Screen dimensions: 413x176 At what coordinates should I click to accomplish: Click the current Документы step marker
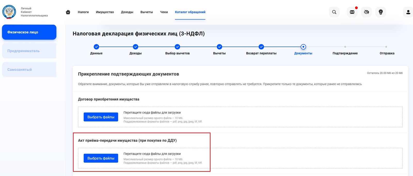[x=303, y=47]
